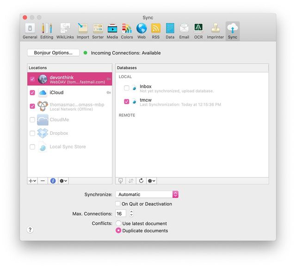Open the Editing preferences pane
Image resolution: width=296 pixels, height=267 pixels.
47,31
